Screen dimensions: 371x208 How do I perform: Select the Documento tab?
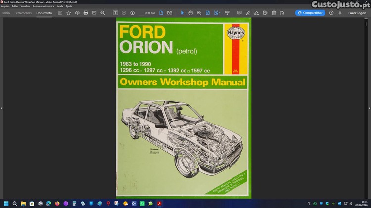coord(44,13)
